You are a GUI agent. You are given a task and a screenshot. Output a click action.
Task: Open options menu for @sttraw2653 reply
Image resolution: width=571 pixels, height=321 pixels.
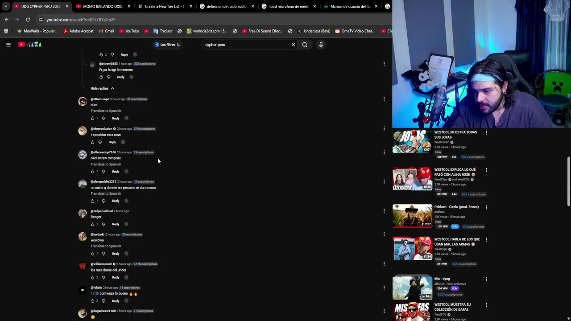384,64
